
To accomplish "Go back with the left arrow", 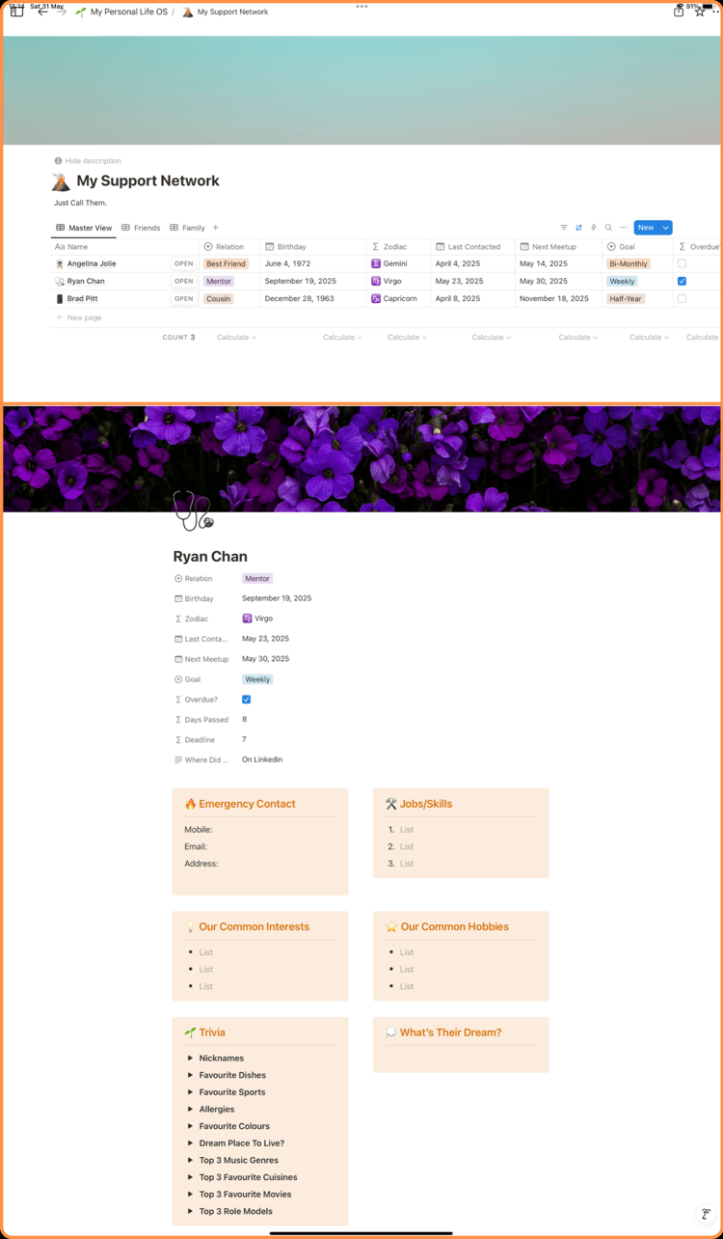I will click(x=42, y=12).
